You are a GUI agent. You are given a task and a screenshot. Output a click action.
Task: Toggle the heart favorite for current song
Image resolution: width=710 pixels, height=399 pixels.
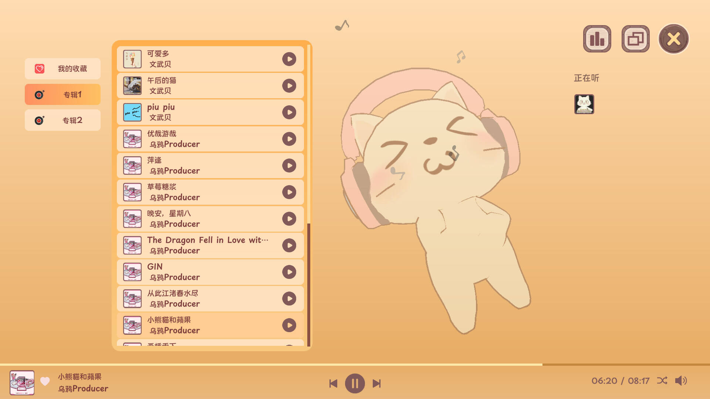(45, 381)
